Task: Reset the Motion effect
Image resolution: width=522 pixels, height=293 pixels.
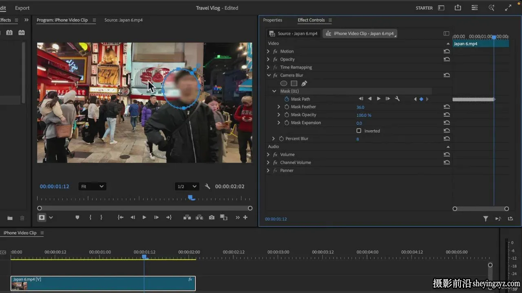Action: 447,51
